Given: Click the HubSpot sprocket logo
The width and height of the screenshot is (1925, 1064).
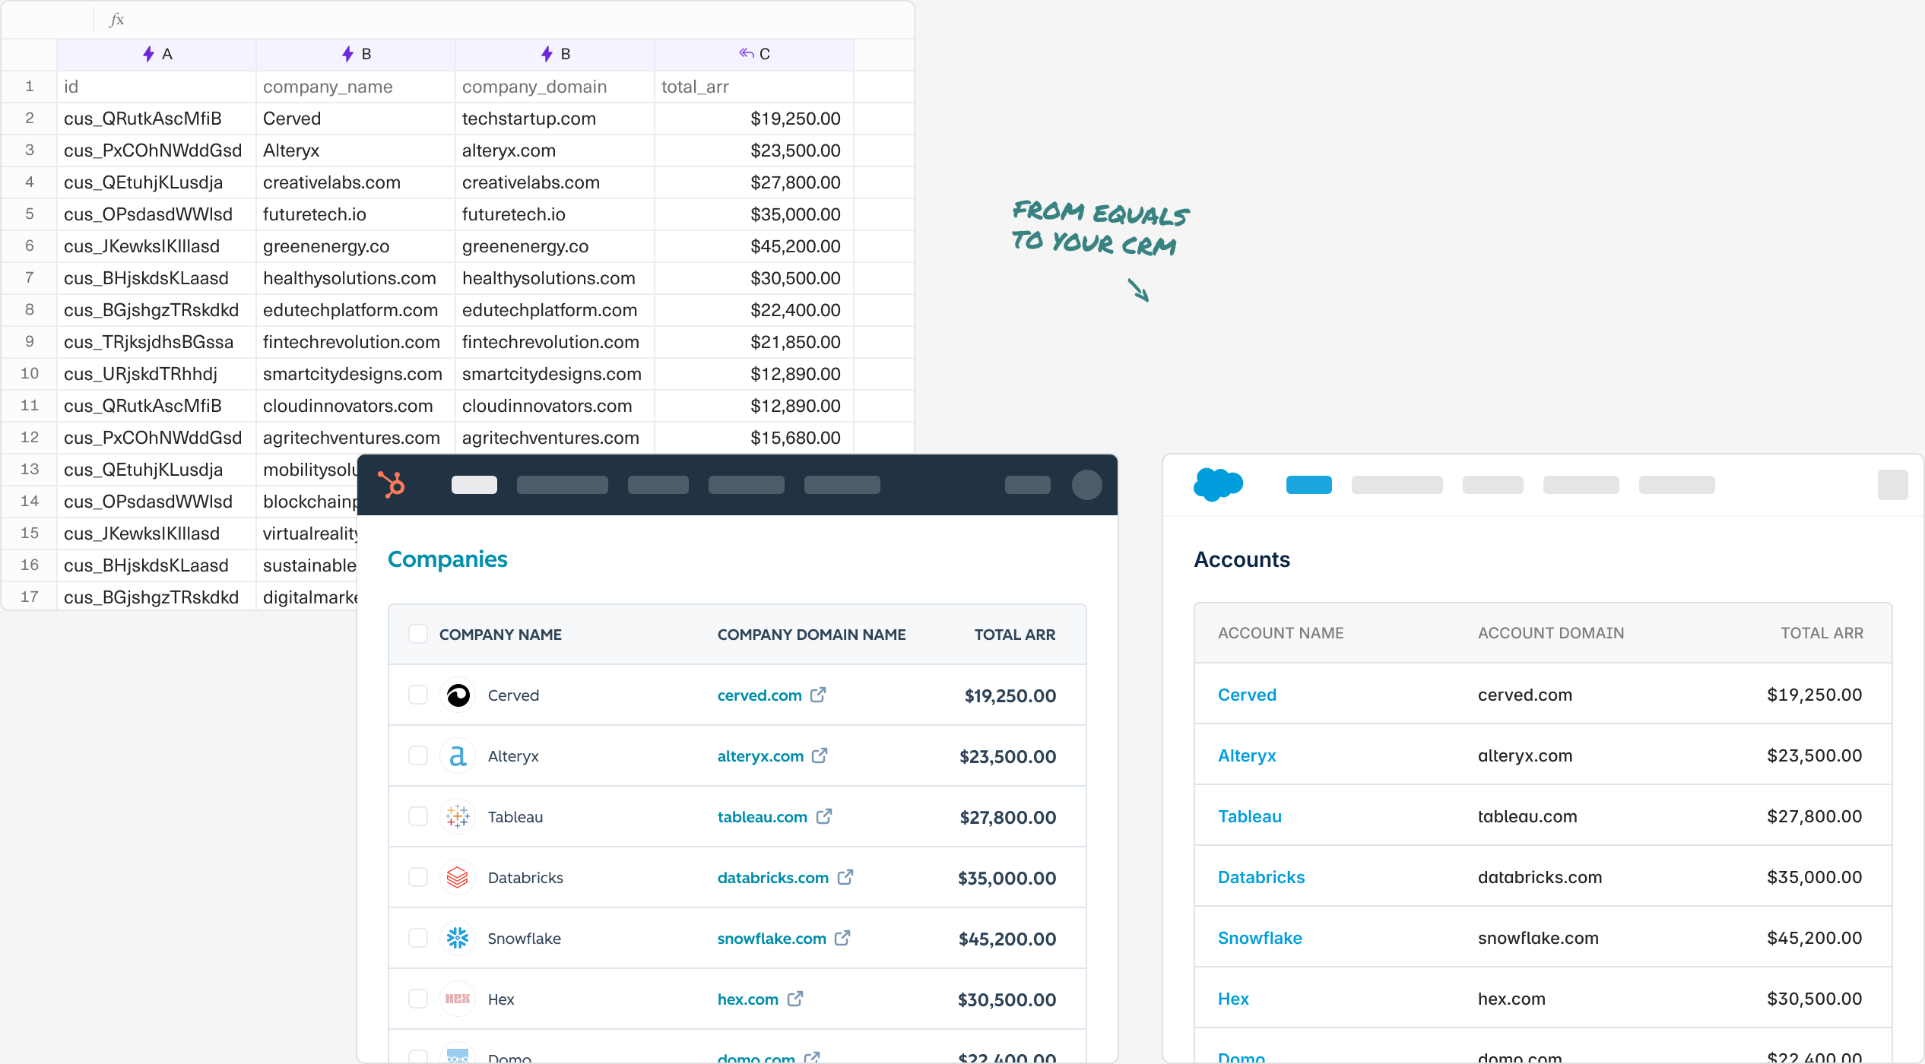Looking at the screenshot, I should point(392,485).
